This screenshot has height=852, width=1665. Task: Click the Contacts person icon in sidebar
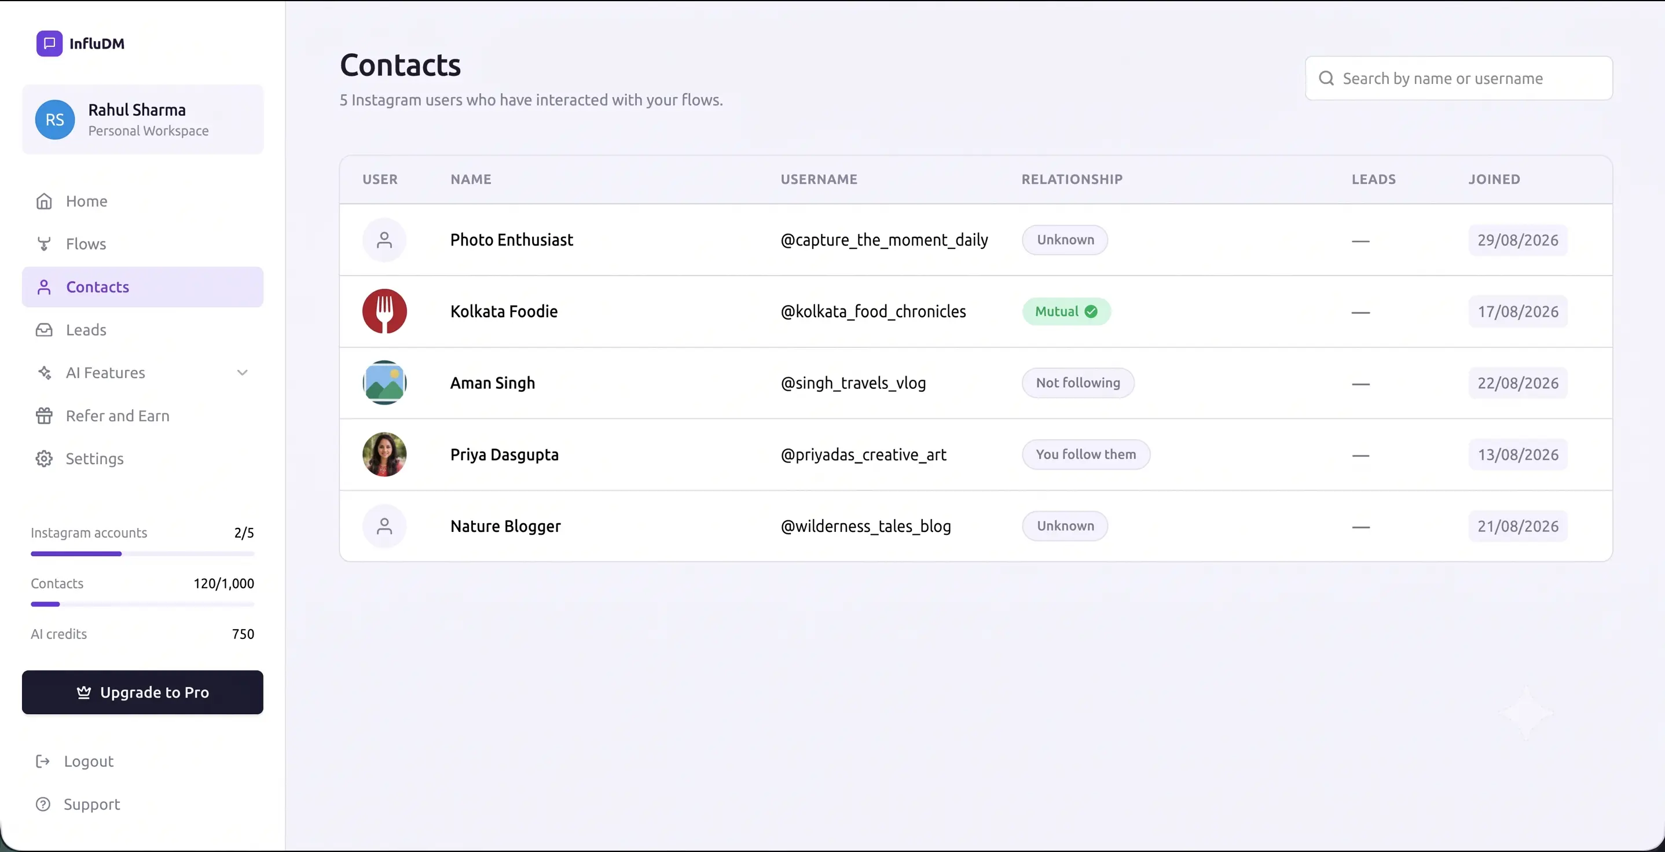click(x=44, y=287)
